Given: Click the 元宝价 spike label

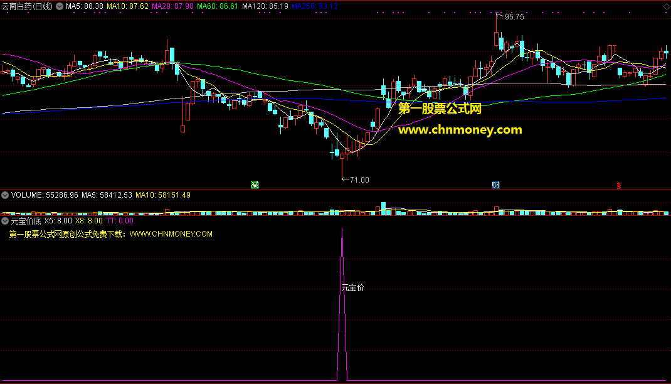Looking at the screenshot, I should pyautogui.click(x=352, y=288).
